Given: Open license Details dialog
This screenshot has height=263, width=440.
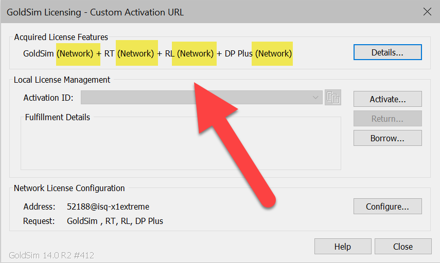Looking at the screenshot, I should tap(388, 52).
